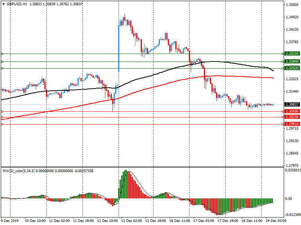Click the 13 Dec 02:00 time axis label

(132, 222)
